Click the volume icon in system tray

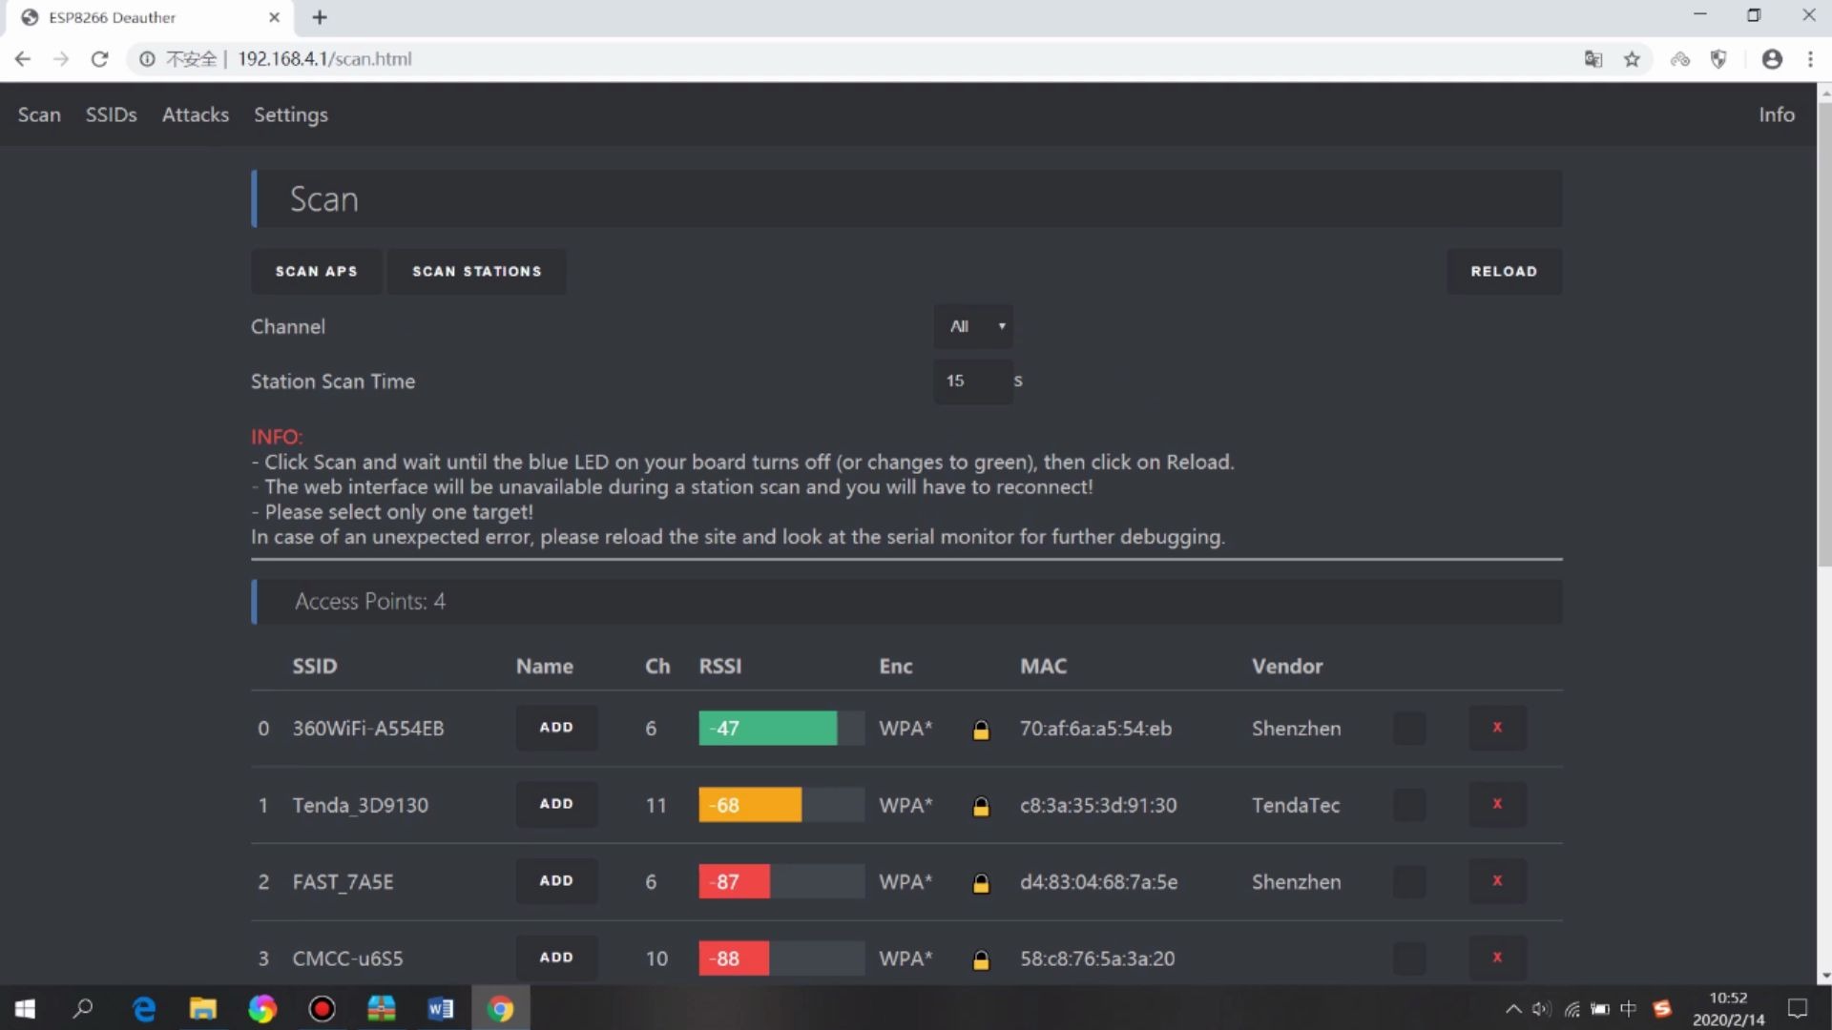1541,1008
